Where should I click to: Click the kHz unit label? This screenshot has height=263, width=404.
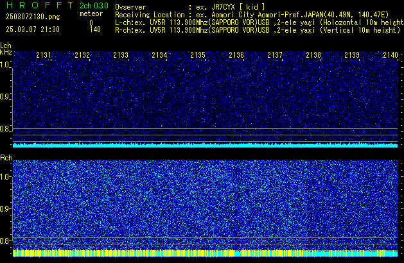coord(6,52)
